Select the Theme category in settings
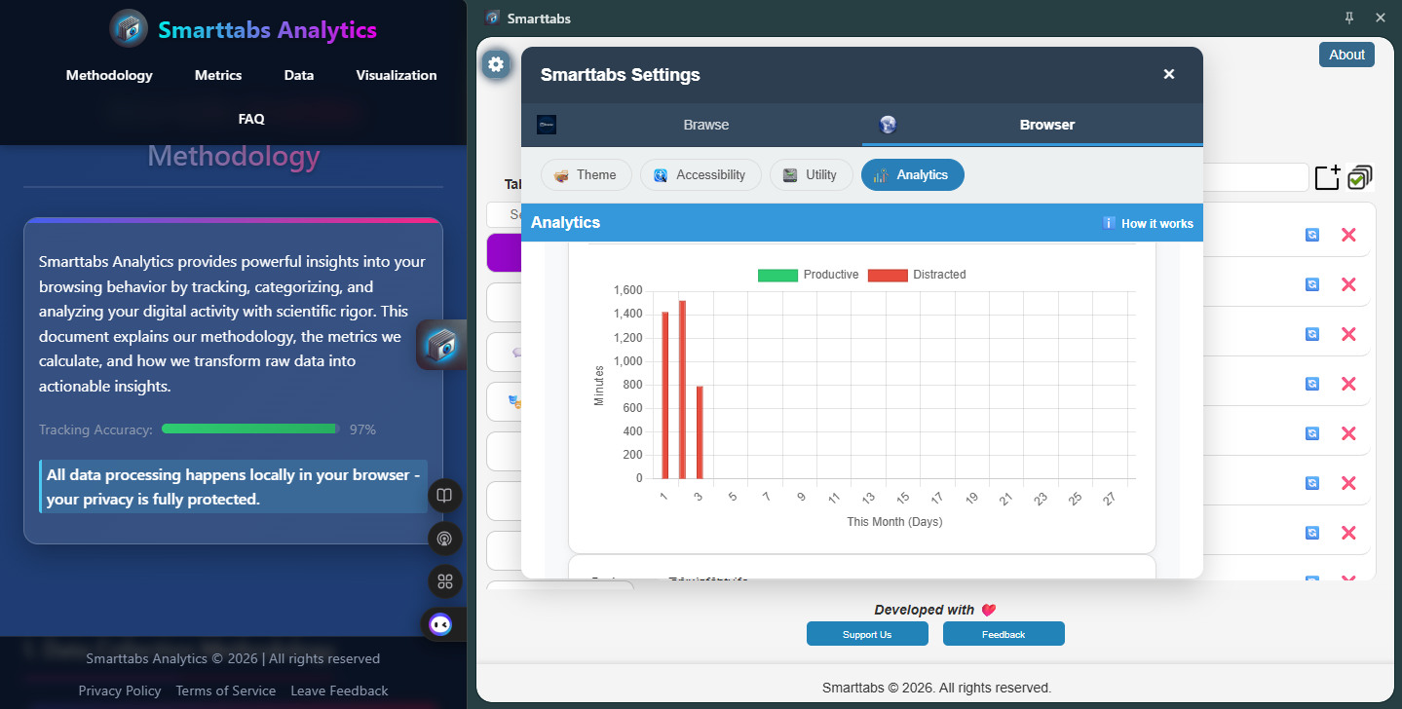1402x709 pixels. coord(586,174)
